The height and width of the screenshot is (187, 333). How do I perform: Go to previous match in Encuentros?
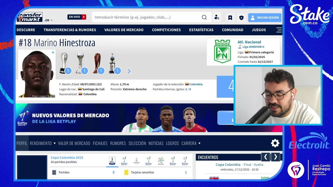click(x=266, y=157)
